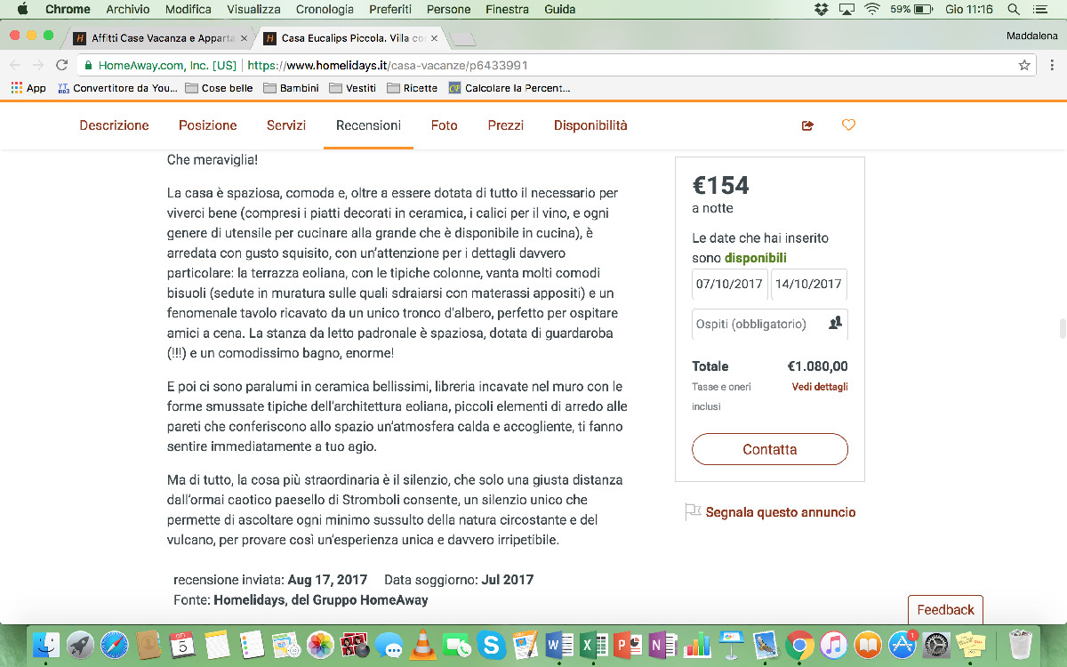The width and height of the screenshot is (1067, 667).
Task: Switch to Google Chrome in the Dock
Action: 799,644
